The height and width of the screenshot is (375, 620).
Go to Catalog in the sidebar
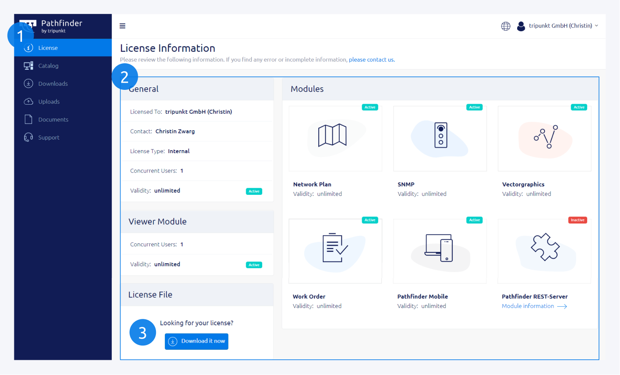(48, 66)
